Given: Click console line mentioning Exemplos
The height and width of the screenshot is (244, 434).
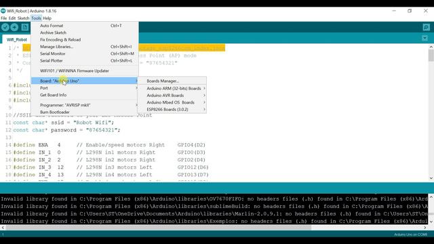Looking at the screenshot, I should pos(214,222).
